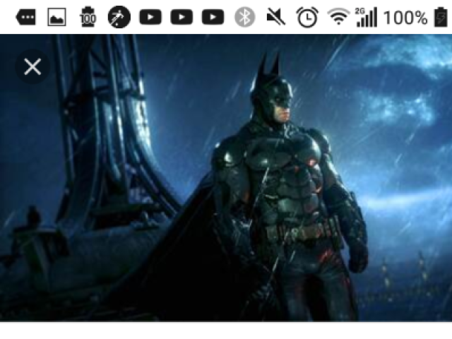This screenshot has height=339, width=452.
Task: Tap the Wi-Fi signal status icon
Action: click(339, 17)
